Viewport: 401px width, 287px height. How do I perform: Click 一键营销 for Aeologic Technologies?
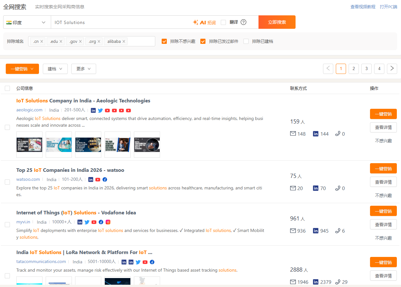[x=383, y=114]
